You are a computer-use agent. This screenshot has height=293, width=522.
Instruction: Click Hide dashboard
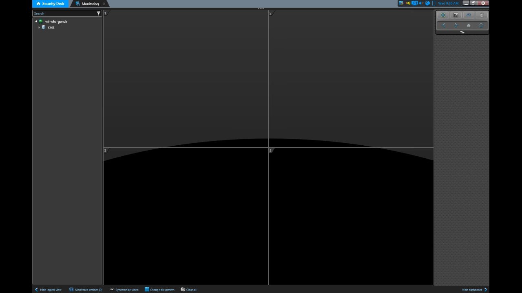pyautogui.click(x=475, y=290)
